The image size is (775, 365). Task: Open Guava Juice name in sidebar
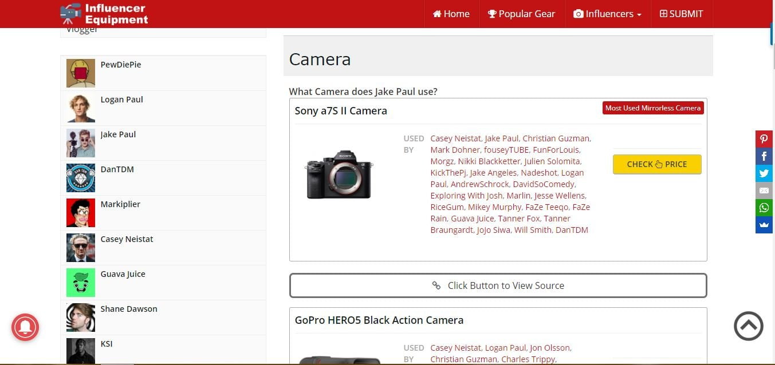coord(123,274)
